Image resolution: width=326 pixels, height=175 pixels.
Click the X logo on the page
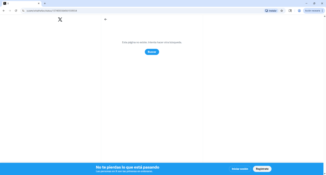[60, 19]
